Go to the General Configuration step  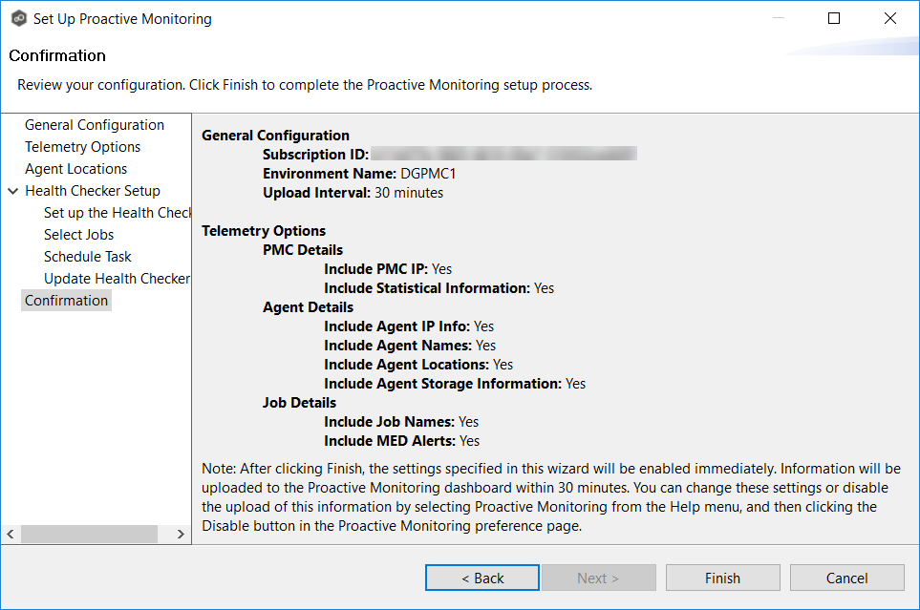click(x=95, y=125)
